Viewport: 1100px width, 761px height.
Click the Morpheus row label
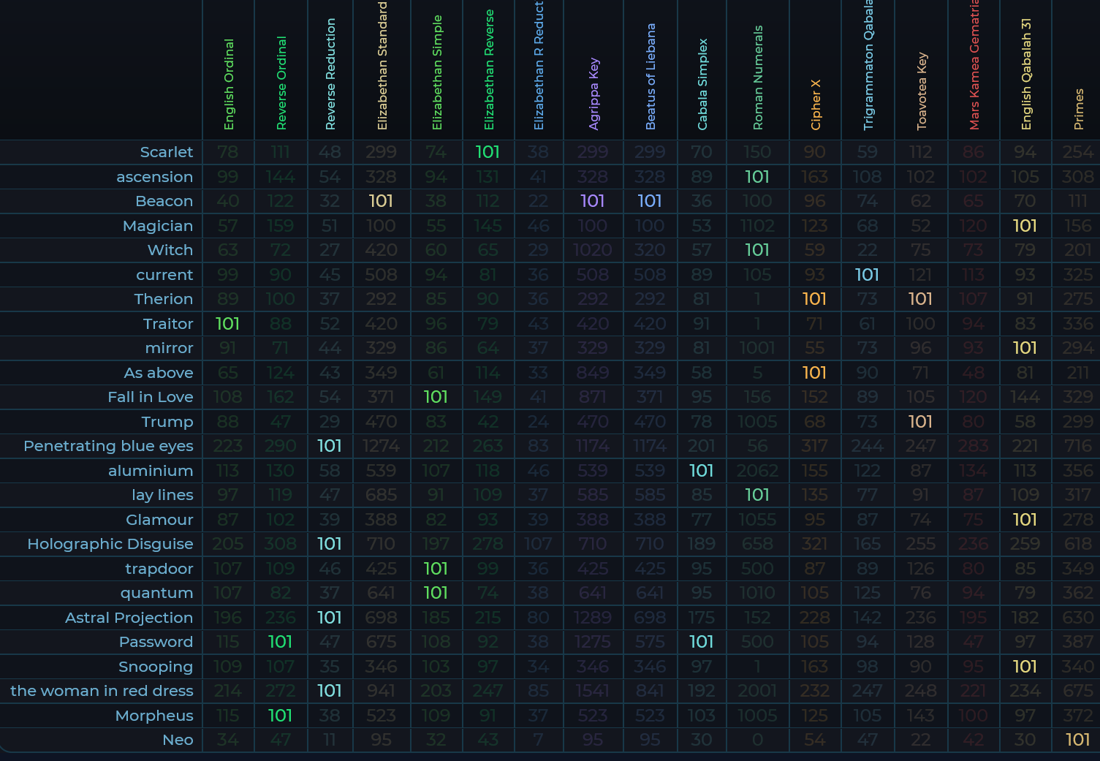point(154,716)
